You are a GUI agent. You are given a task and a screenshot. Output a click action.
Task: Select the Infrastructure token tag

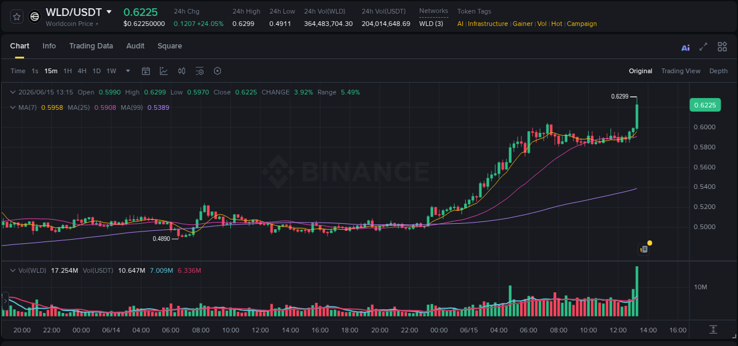488,24
